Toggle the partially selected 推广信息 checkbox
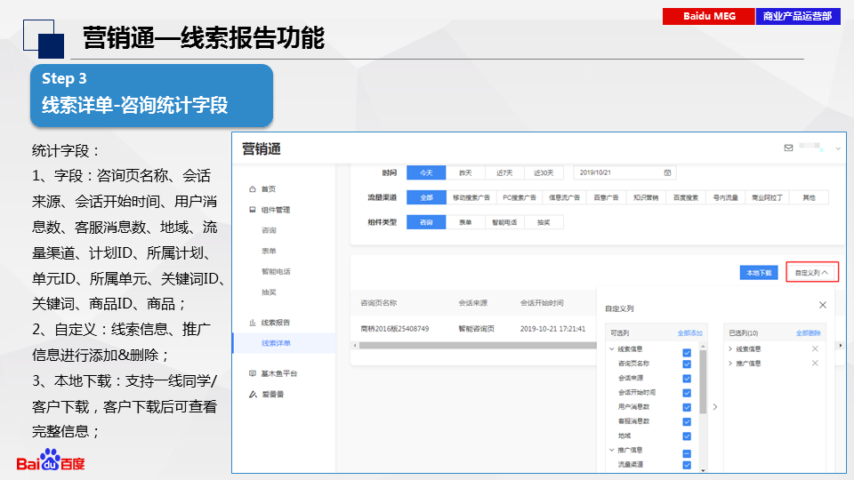The height and width of the screenshot is (480, 854). 687,453
